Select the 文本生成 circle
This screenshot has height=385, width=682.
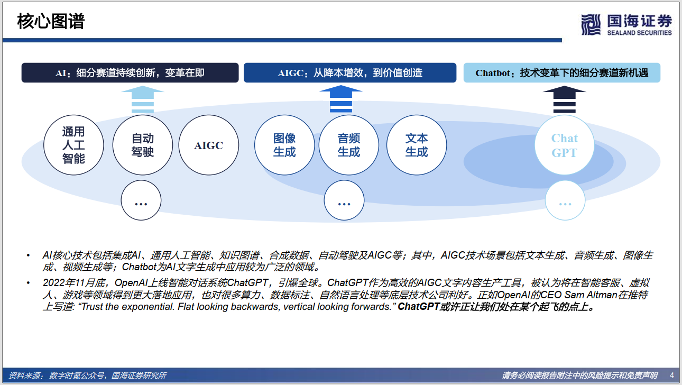(417, 145)
